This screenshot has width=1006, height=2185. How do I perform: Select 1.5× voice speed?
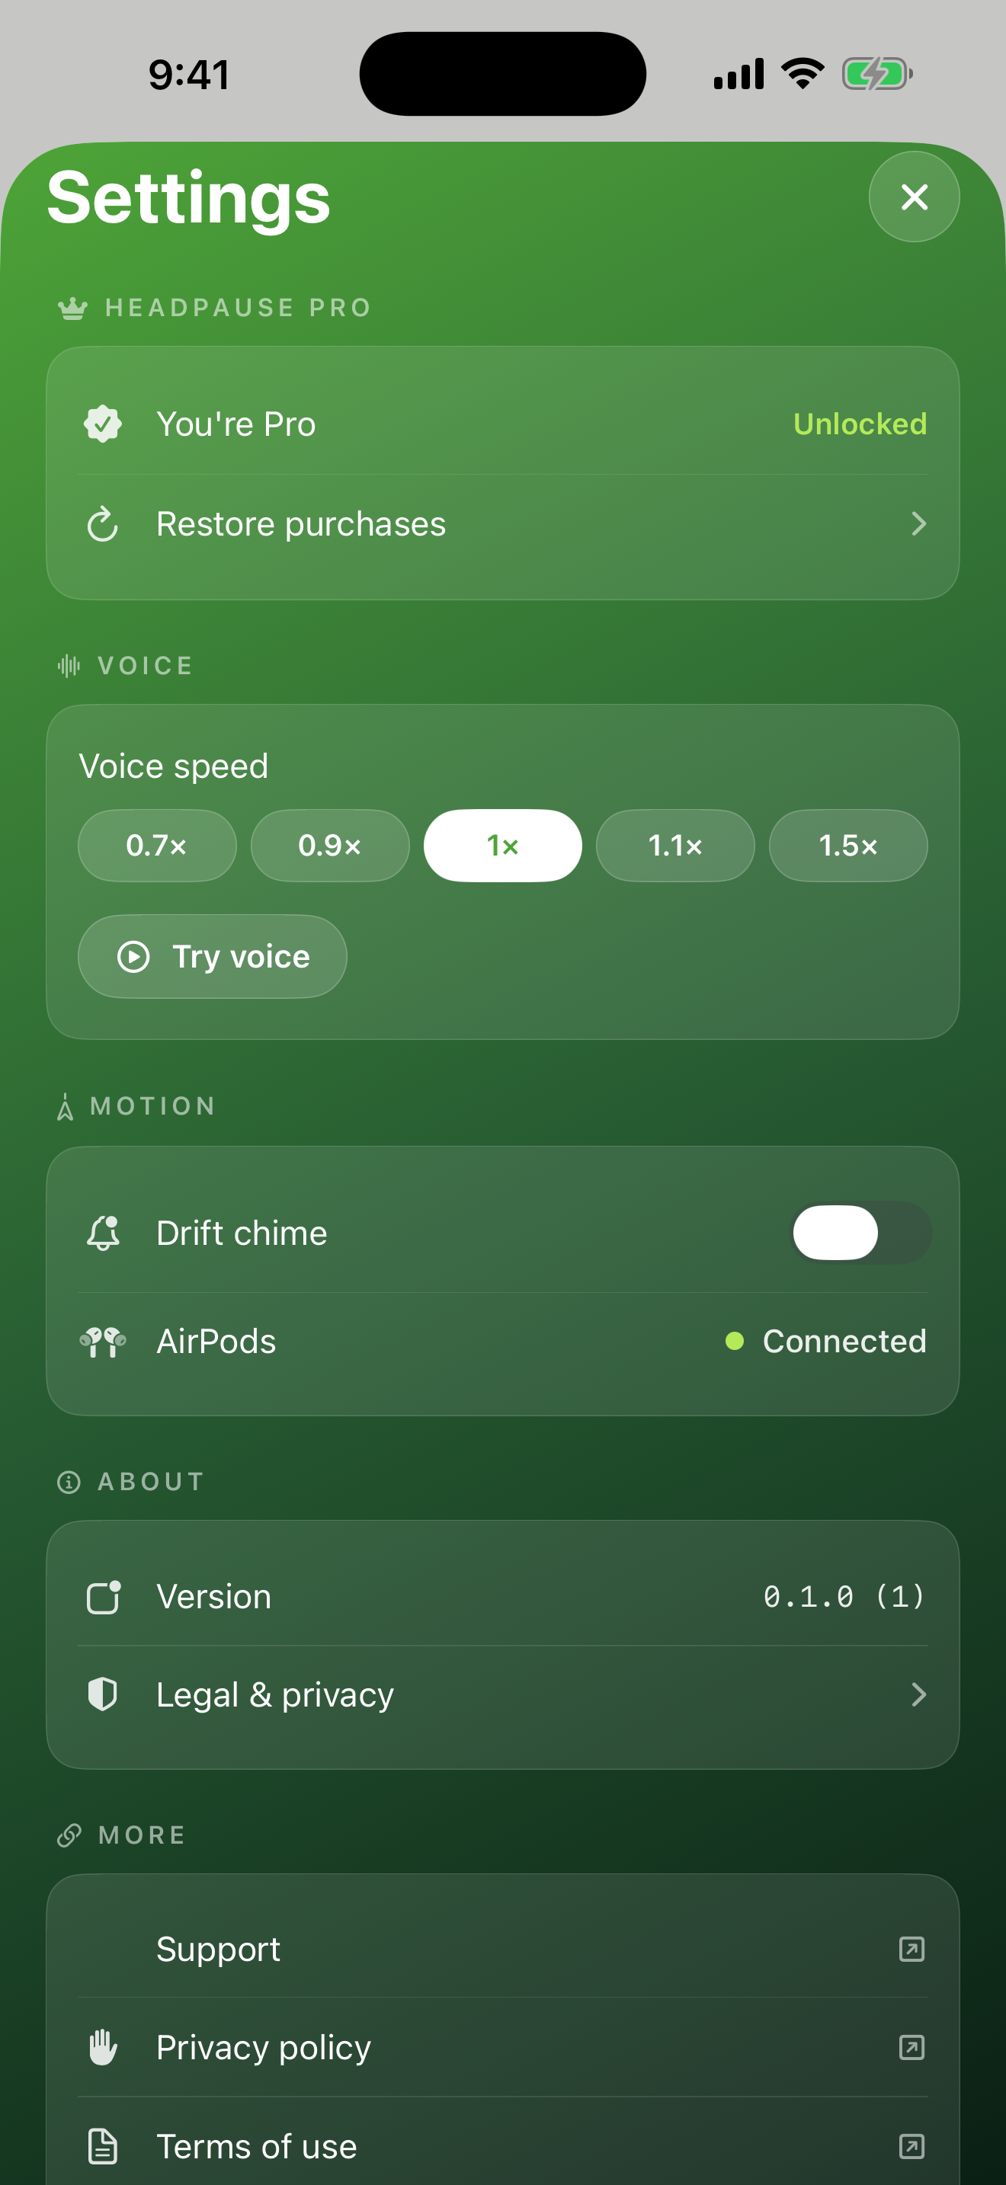point(847,846)
